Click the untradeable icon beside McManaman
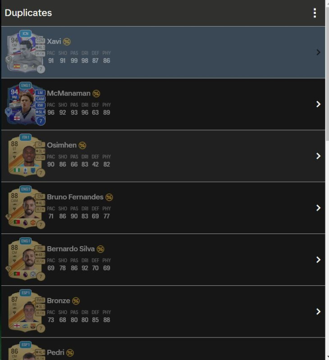329x360 pixels. pyautogui.click(x=96, y=94)
